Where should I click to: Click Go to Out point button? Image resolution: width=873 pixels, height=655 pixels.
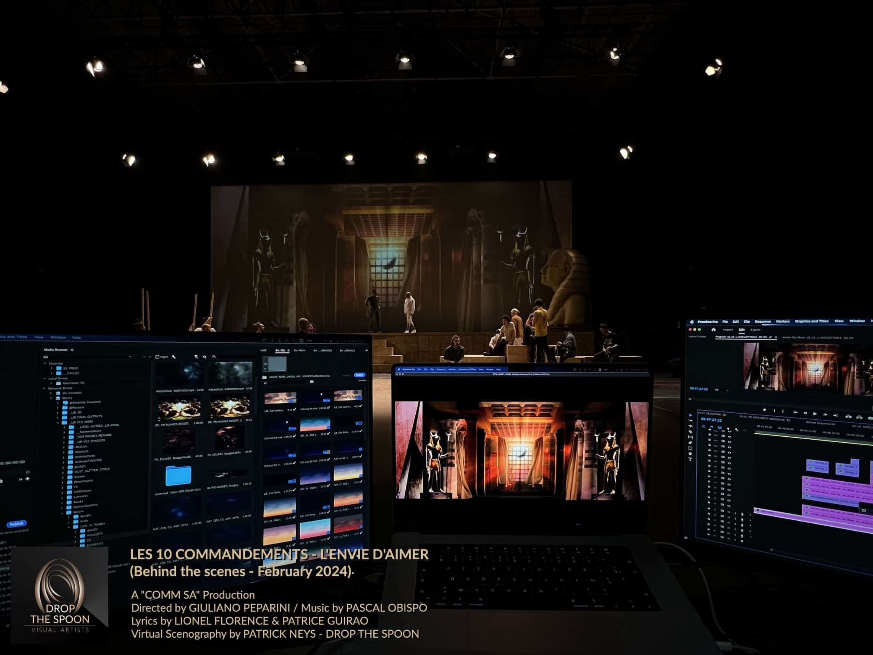835,415
